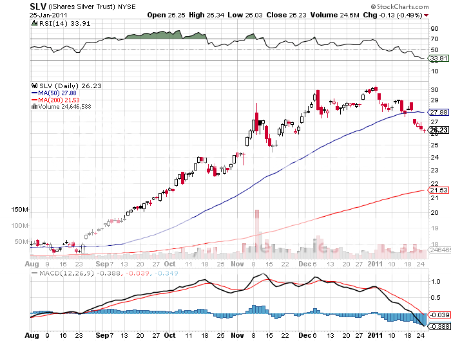Click the 50 level on RSI axis
The image size is (451, 341).
[434, 50]
